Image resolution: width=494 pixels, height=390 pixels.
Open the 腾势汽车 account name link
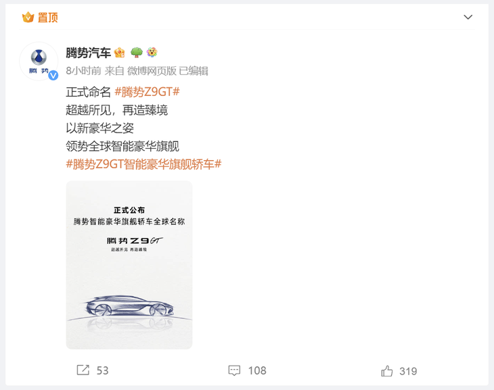tap(88, 53)
